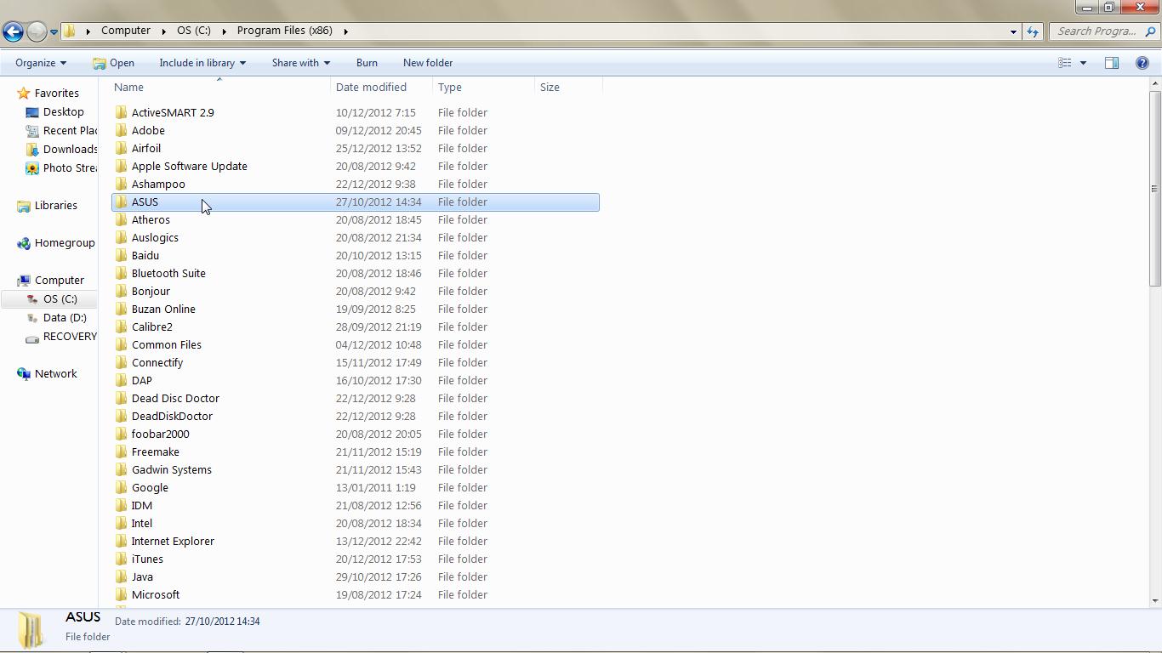Screen dimensions: 1162x653
Task: Click the Back navigation arrow
Action: tap(13, 31)
